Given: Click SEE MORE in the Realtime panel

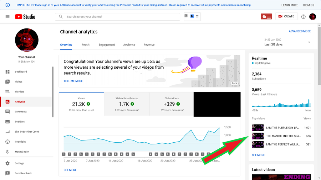Looking at the screenshot, I should coord(258,155).
